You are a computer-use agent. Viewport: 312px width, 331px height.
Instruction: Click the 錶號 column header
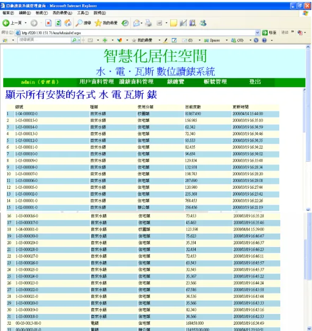[x=19, y=107]
